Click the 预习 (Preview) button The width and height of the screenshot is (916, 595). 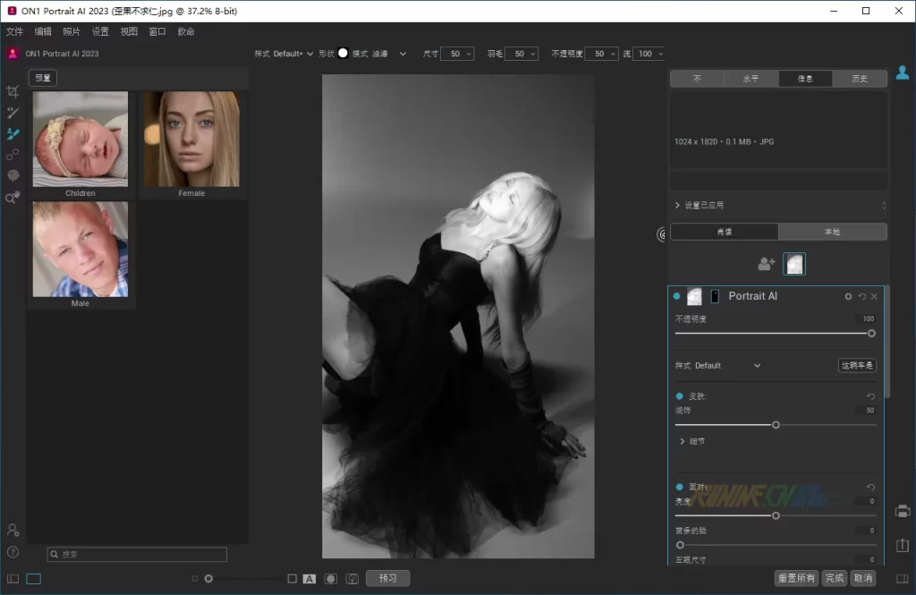tap(387, 578)
